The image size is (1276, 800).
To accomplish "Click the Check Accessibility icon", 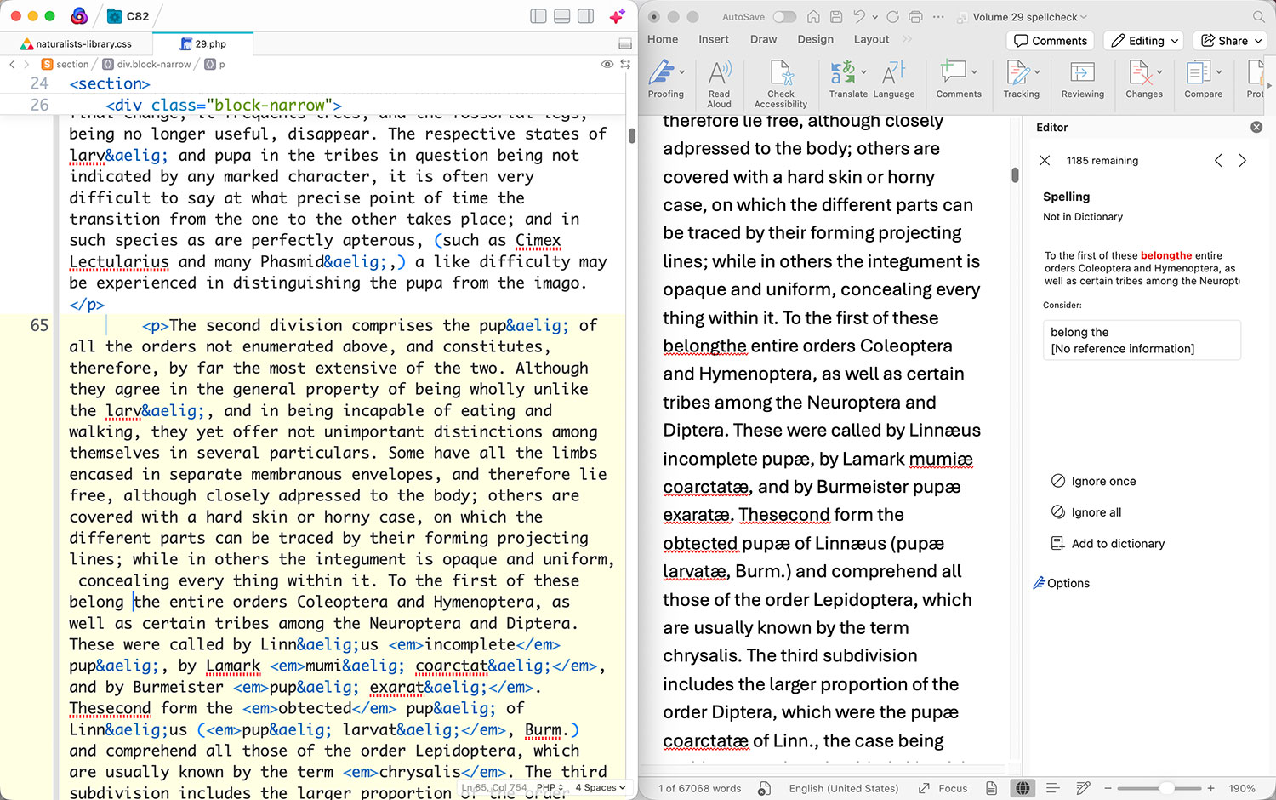I will [781, 73].
